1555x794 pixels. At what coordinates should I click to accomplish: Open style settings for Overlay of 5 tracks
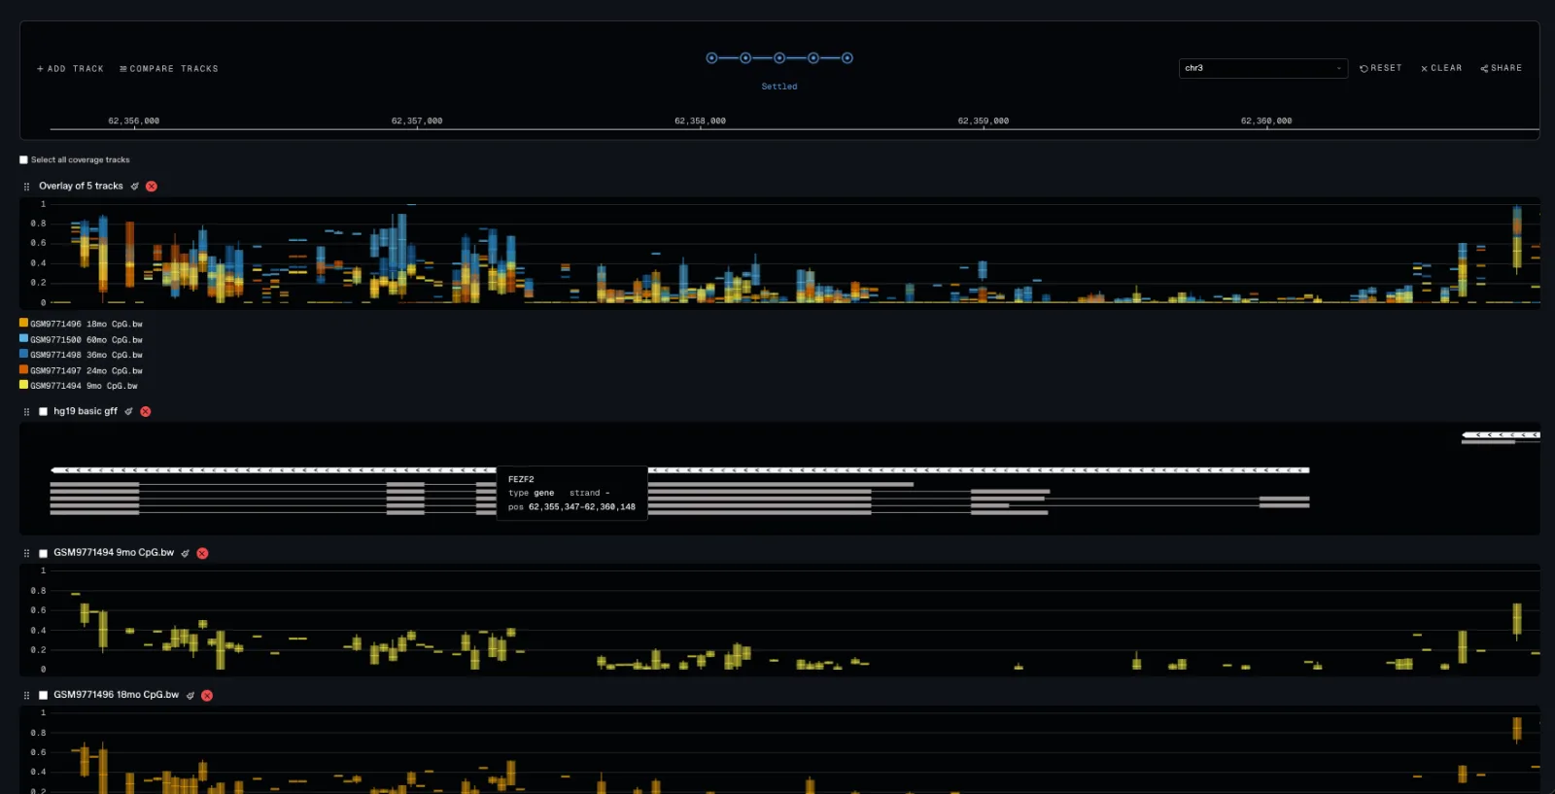click(x=135, y=187)
